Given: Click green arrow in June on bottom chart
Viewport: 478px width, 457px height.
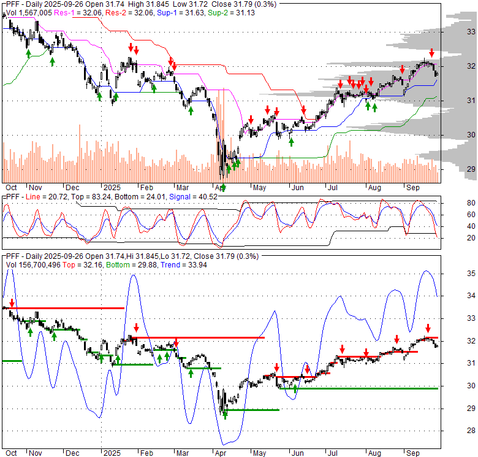Looking at the screenshot, I should [x=295, y=389].
